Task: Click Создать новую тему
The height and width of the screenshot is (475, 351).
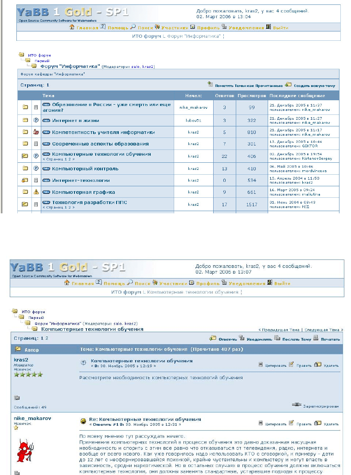Action: point(314,86)
